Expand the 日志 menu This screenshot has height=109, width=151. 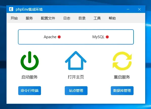click(x=67, y=18)
